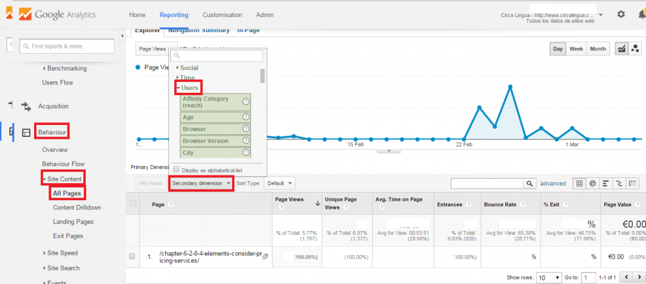Image resolution: width=646 pixels, height=284 pixels.
Task: Click the Behaviour section icon in sidebar
Action: 26,133
